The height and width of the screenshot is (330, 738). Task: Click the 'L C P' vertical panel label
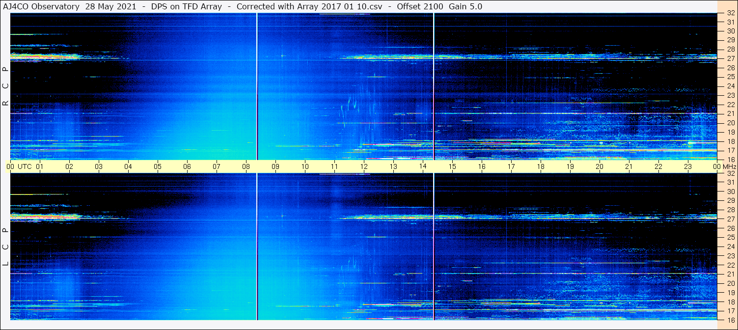click(5, 247)
